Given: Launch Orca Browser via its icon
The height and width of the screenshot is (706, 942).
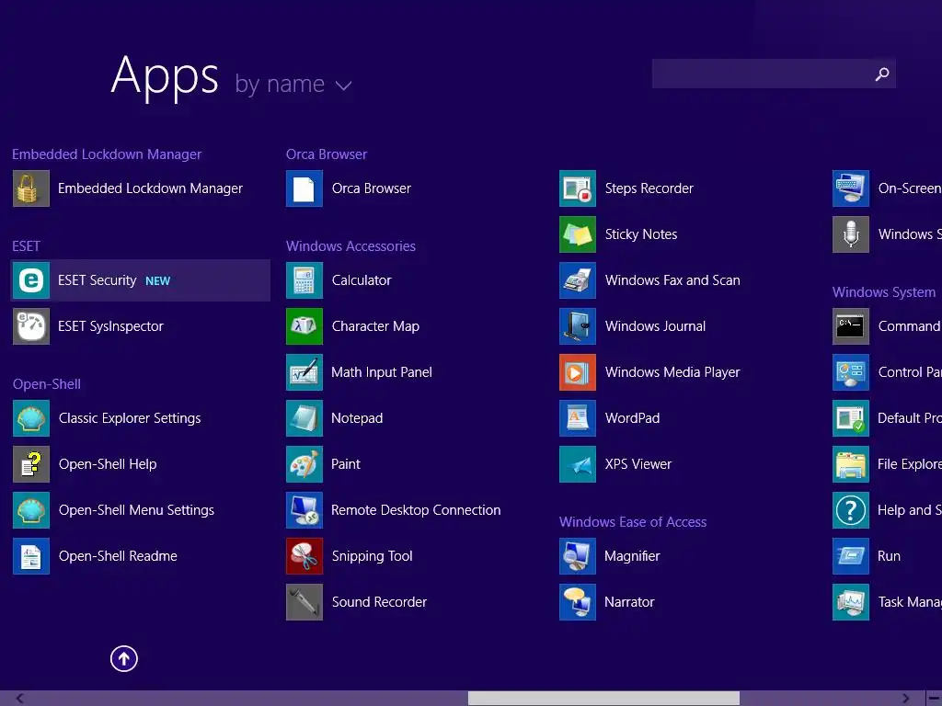Looking at the screenshot, I should [304, 188].
